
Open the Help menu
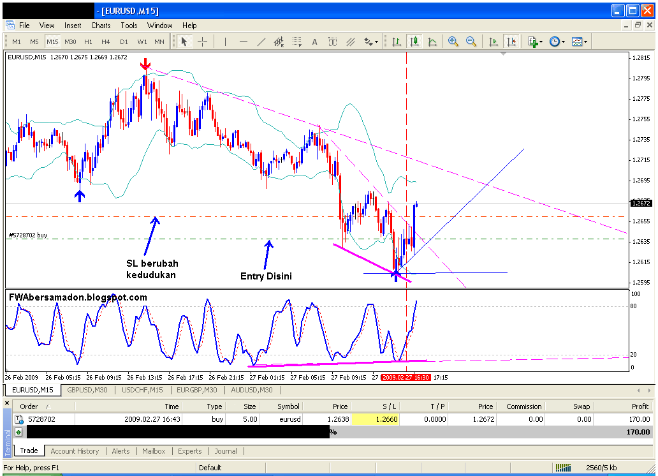[189, 26]
